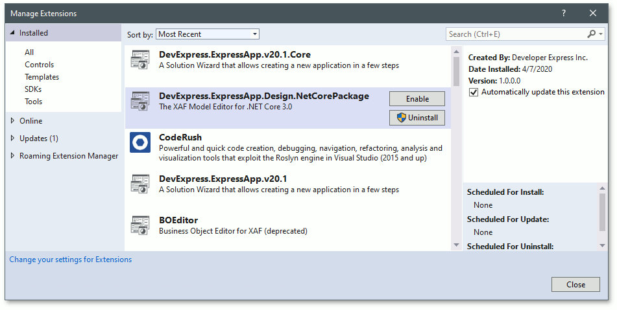The height and width of the screenshot is (310, 617).
Task: Uncheck Automatically update this extension
Action: [474, 92]
